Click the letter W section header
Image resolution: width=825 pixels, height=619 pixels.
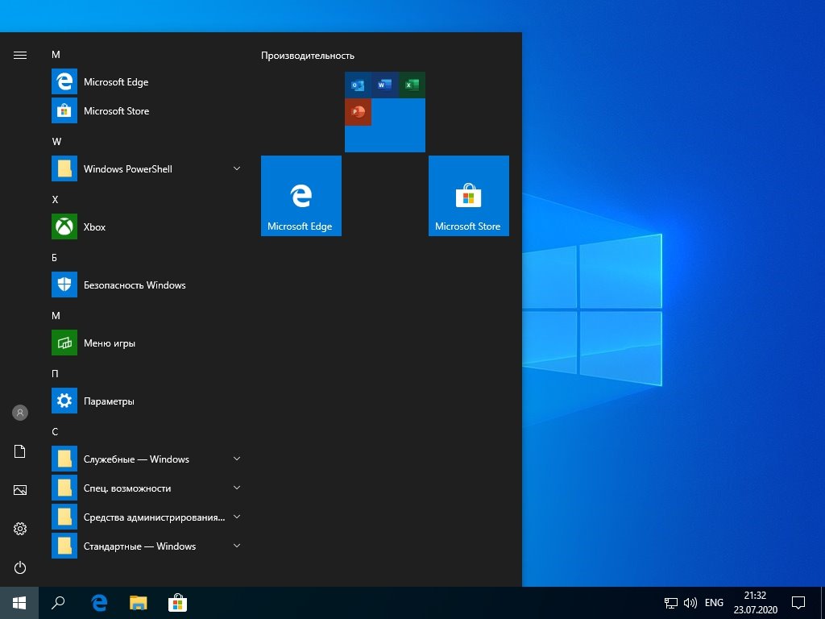[x=57, y=142]
